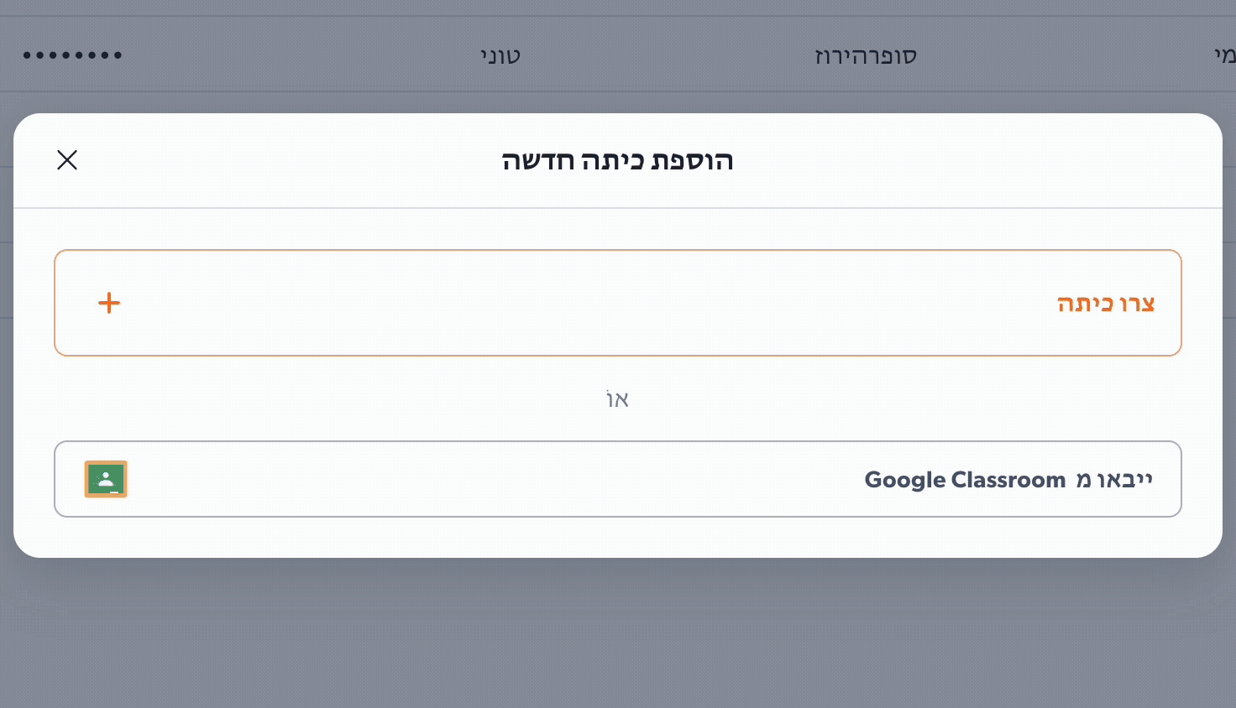
Task: Select the entire Google Classroom import card
Action: [618, 479]
